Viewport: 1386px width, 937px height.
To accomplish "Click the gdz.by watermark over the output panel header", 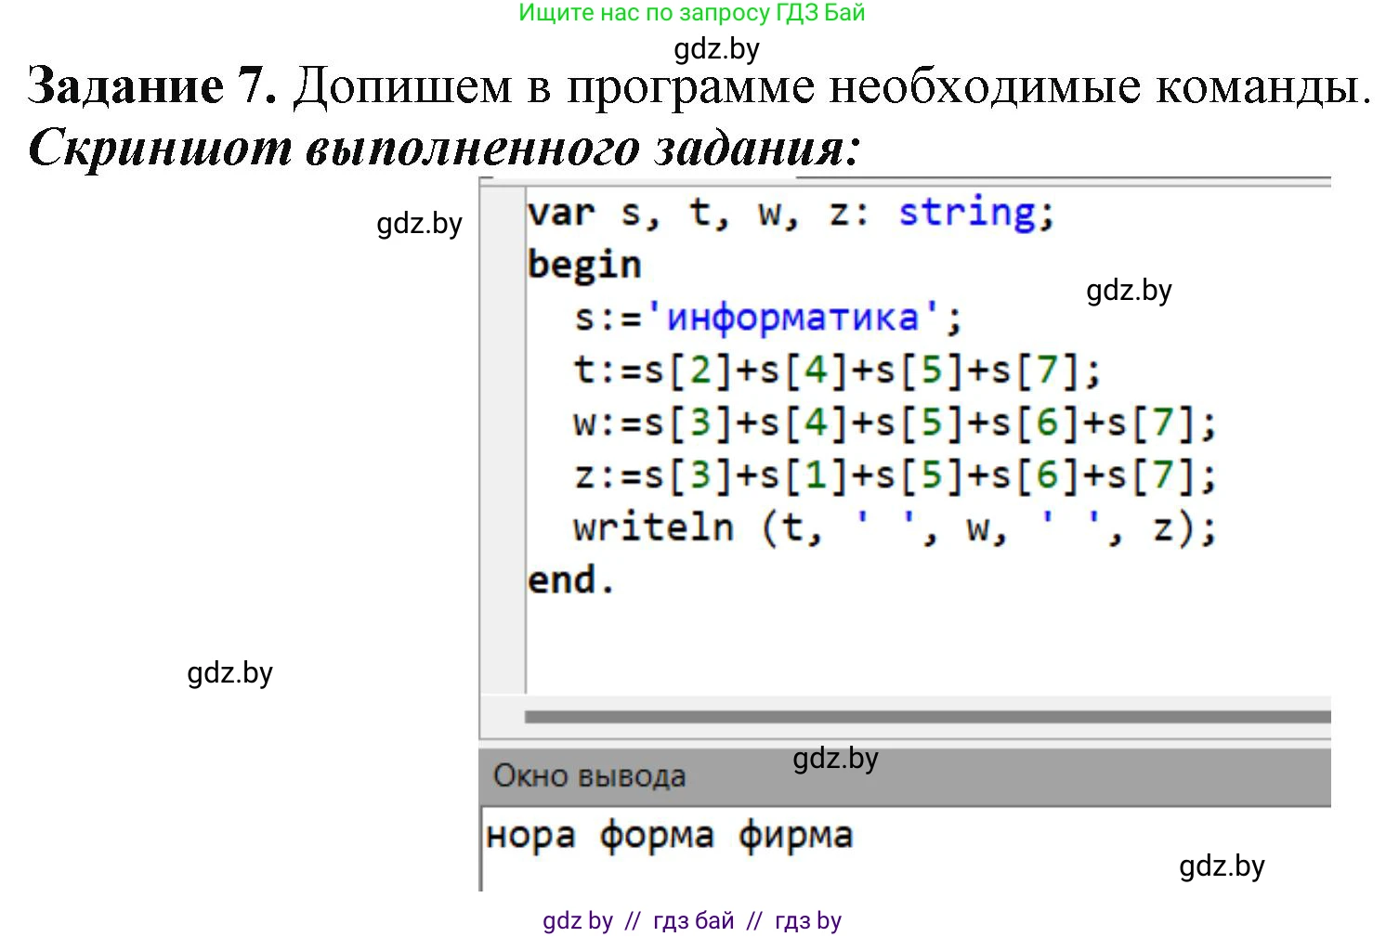I will click(835, 759).
